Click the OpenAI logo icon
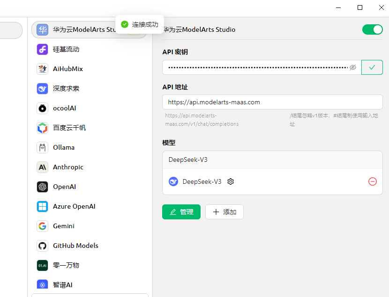The image size is (389, 297). (x=43, y=187)
